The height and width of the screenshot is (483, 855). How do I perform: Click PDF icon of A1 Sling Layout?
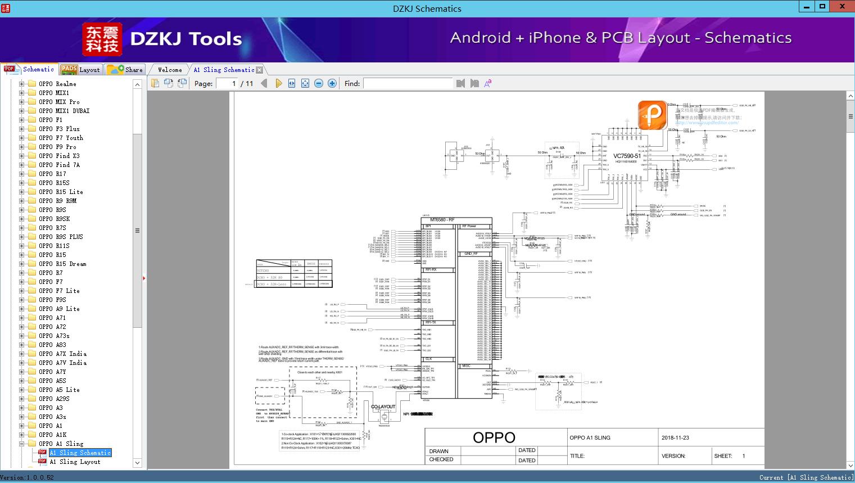(42, 462)
